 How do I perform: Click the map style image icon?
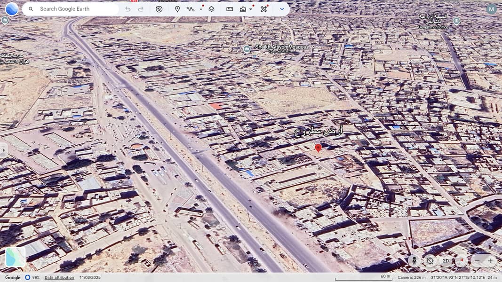click(243, 9)
